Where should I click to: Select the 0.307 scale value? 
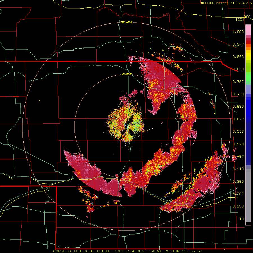238,194
